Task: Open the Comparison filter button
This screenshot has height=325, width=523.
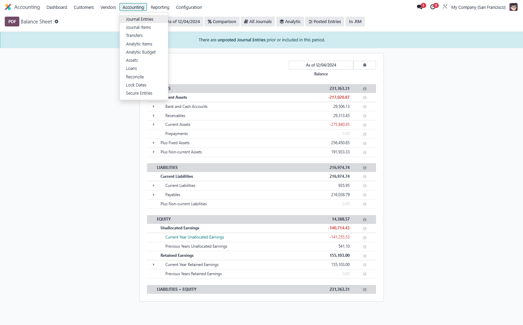Action: (x=222, y=22)
